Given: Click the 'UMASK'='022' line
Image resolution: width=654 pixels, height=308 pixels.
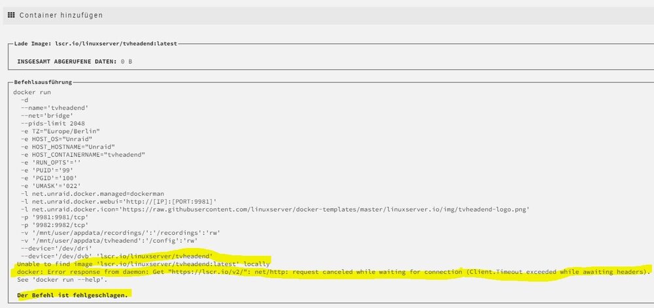Looking at the screenshot, I should [50, 186].
